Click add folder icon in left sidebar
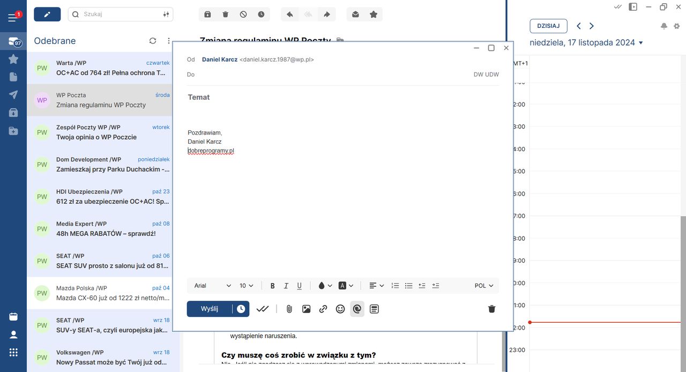The width and height of the screenshot is (686, 372). click(x=13, y=131)
